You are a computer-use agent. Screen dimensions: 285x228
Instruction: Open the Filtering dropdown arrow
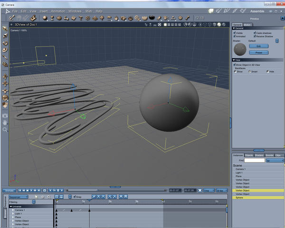tap(34, 202)
